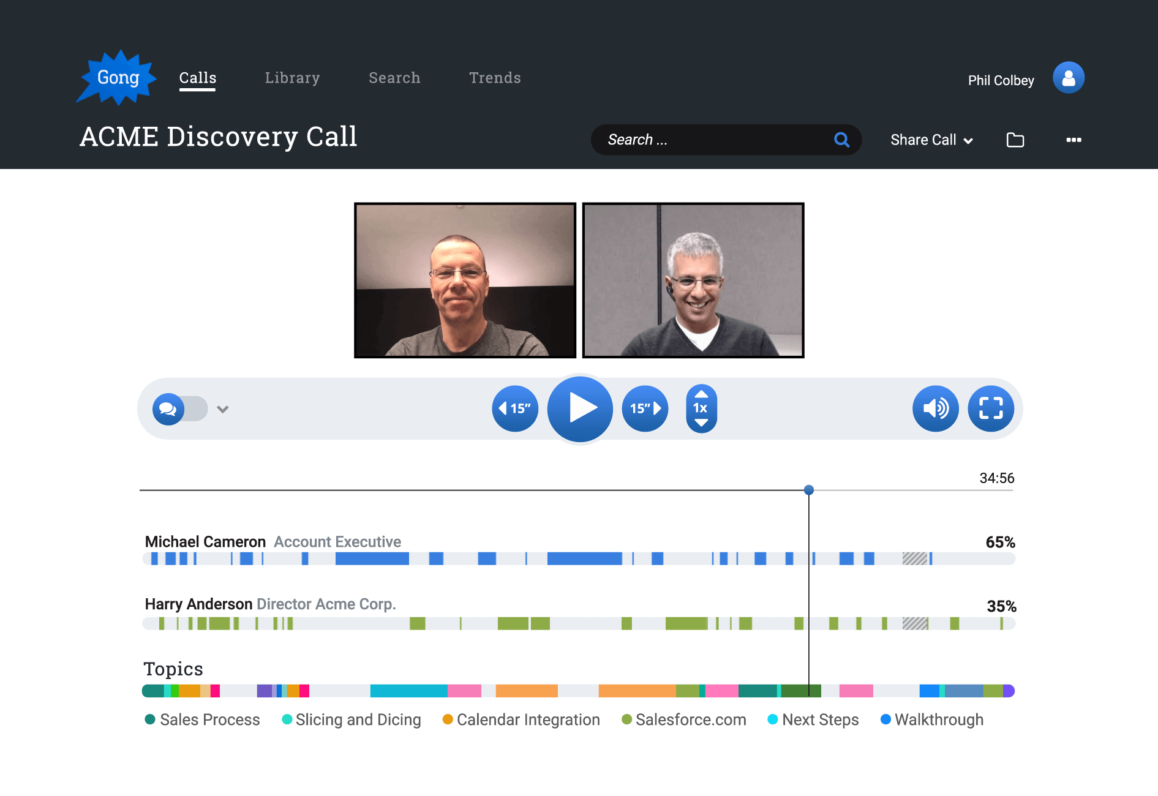Viewport: 1158px width, 796px height.
Task: Toggle the comments switch
Action: pyautogui.click(x=179, y=409)
